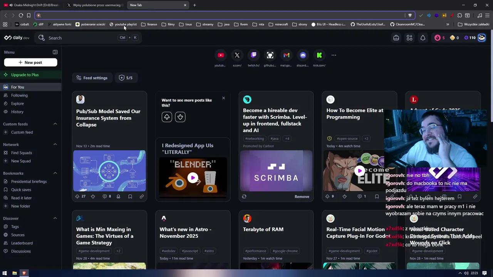This screenshot has height=277, width=493.
Task: Copy link of Pub/Sub Model post
Action: point(142,196)
